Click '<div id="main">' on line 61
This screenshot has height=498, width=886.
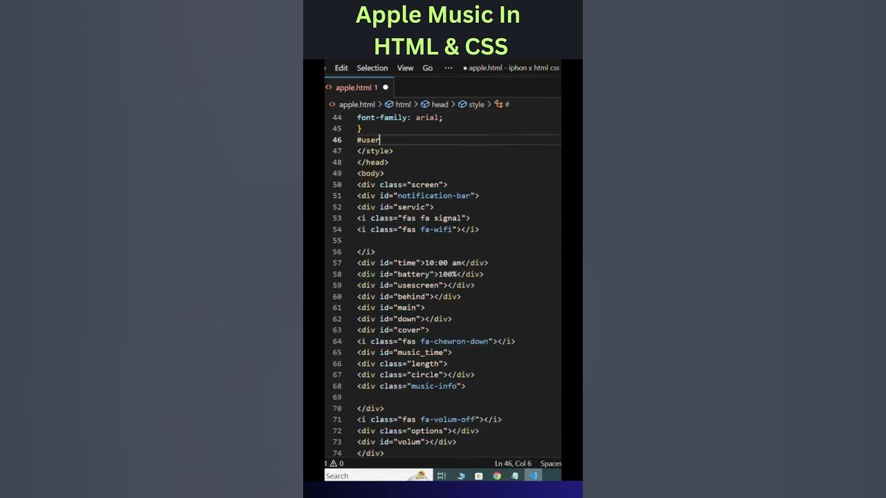(x=391, y=308)
